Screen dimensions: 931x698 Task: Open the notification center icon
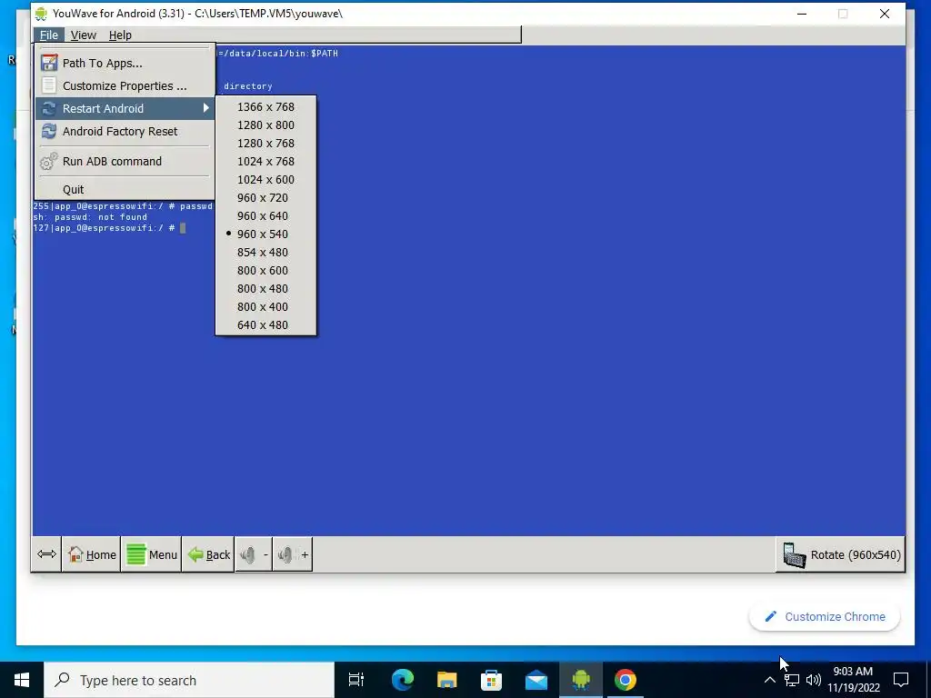[x=901, y=680]
